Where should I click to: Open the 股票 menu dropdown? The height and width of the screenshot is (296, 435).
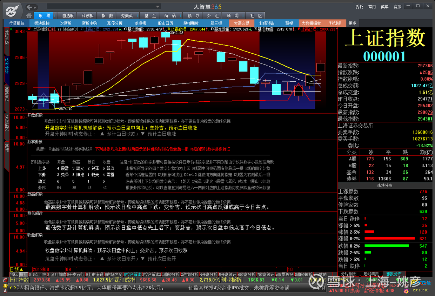tap(45, 16)
